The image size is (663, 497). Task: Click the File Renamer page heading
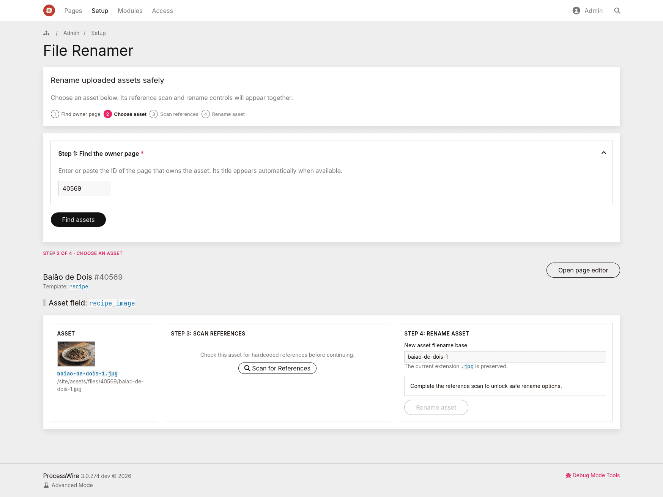[x=88, y=51]
